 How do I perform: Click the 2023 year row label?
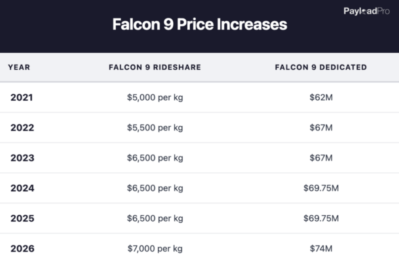22,158
